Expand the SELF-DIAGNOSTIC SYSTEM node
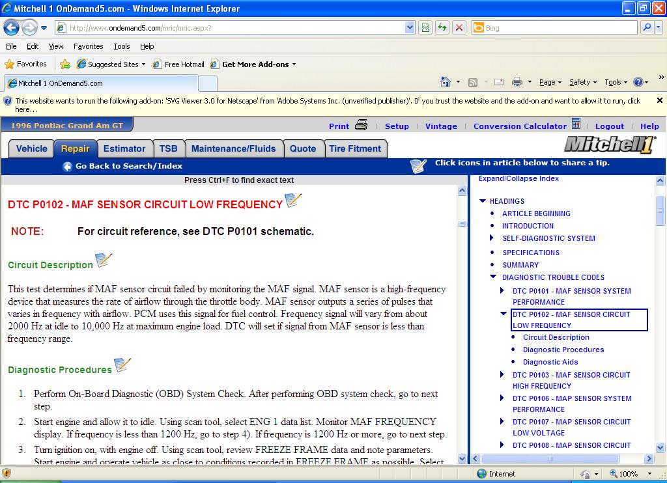Screen dimensions: 667x483 (x=492, y=238)
